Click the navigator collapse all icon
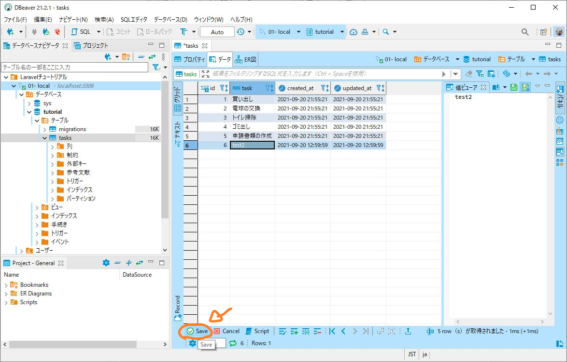 (141, 57)
